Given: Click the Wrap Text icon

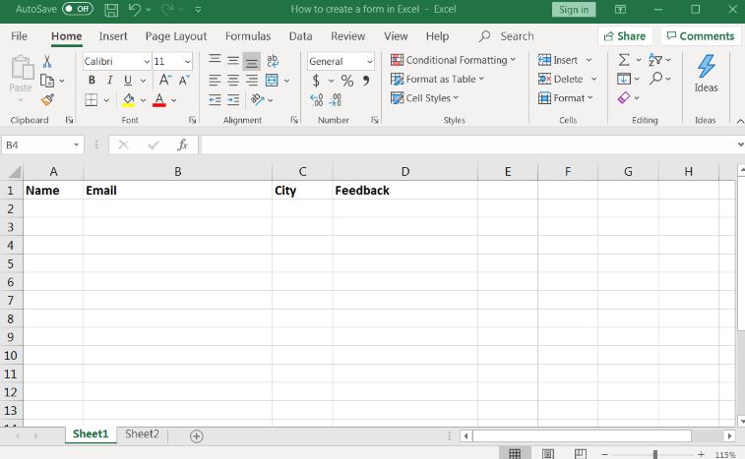Looking at the screenshot, I should click(x=273, y=60).
